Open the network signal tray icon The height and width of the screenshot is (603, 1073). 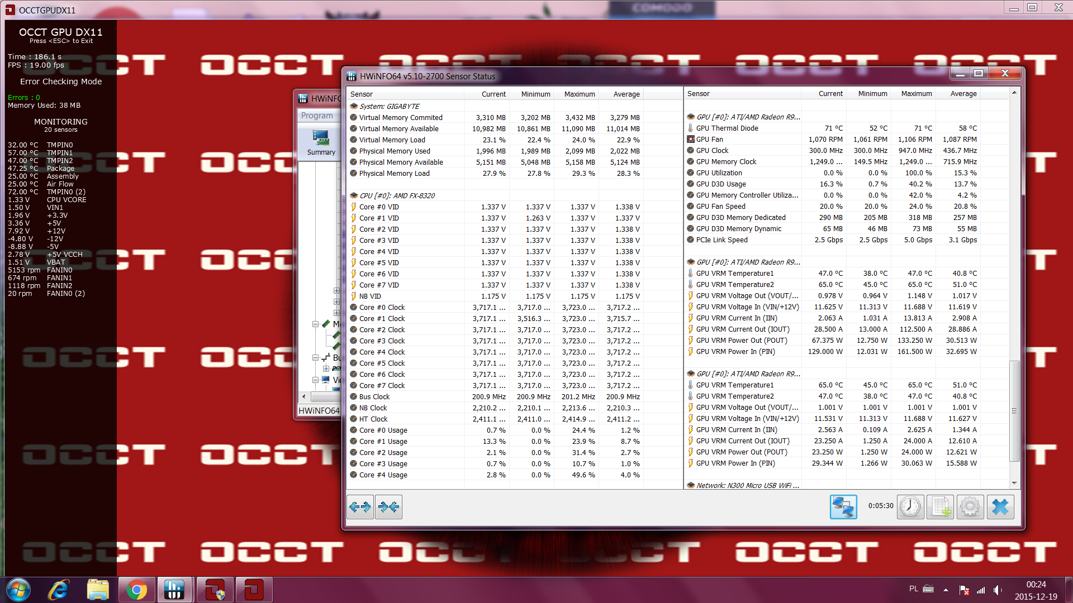pyautogui.click(x=981, y=590)
